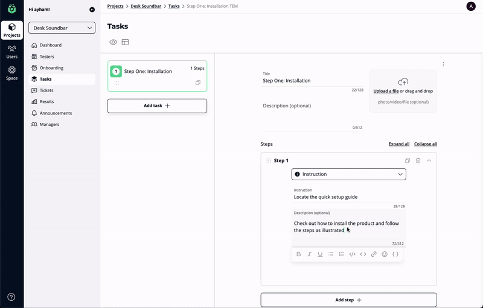Open Tickets in the sidebar menu

46,90
